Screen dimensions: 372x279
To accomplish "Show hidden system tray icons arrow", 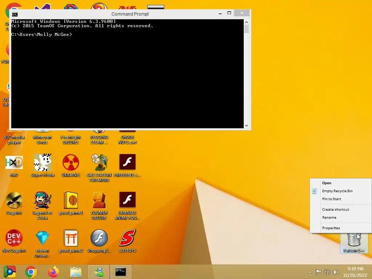I will [x=310, y=272].
